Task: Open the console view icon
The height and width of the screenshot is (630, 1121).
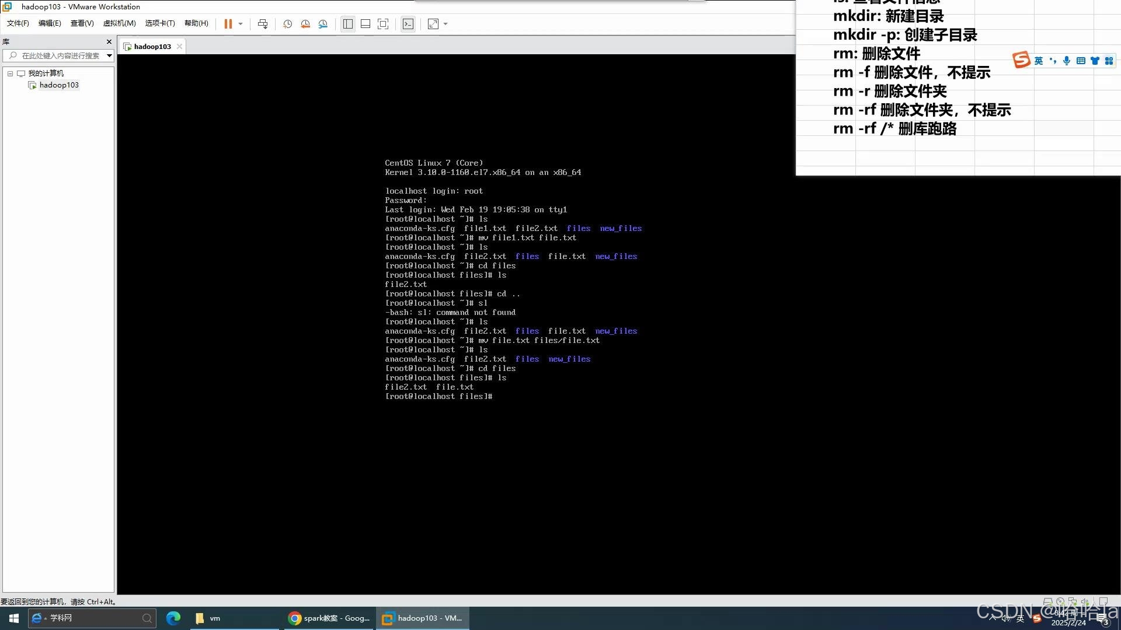Action: click(408, 24)
